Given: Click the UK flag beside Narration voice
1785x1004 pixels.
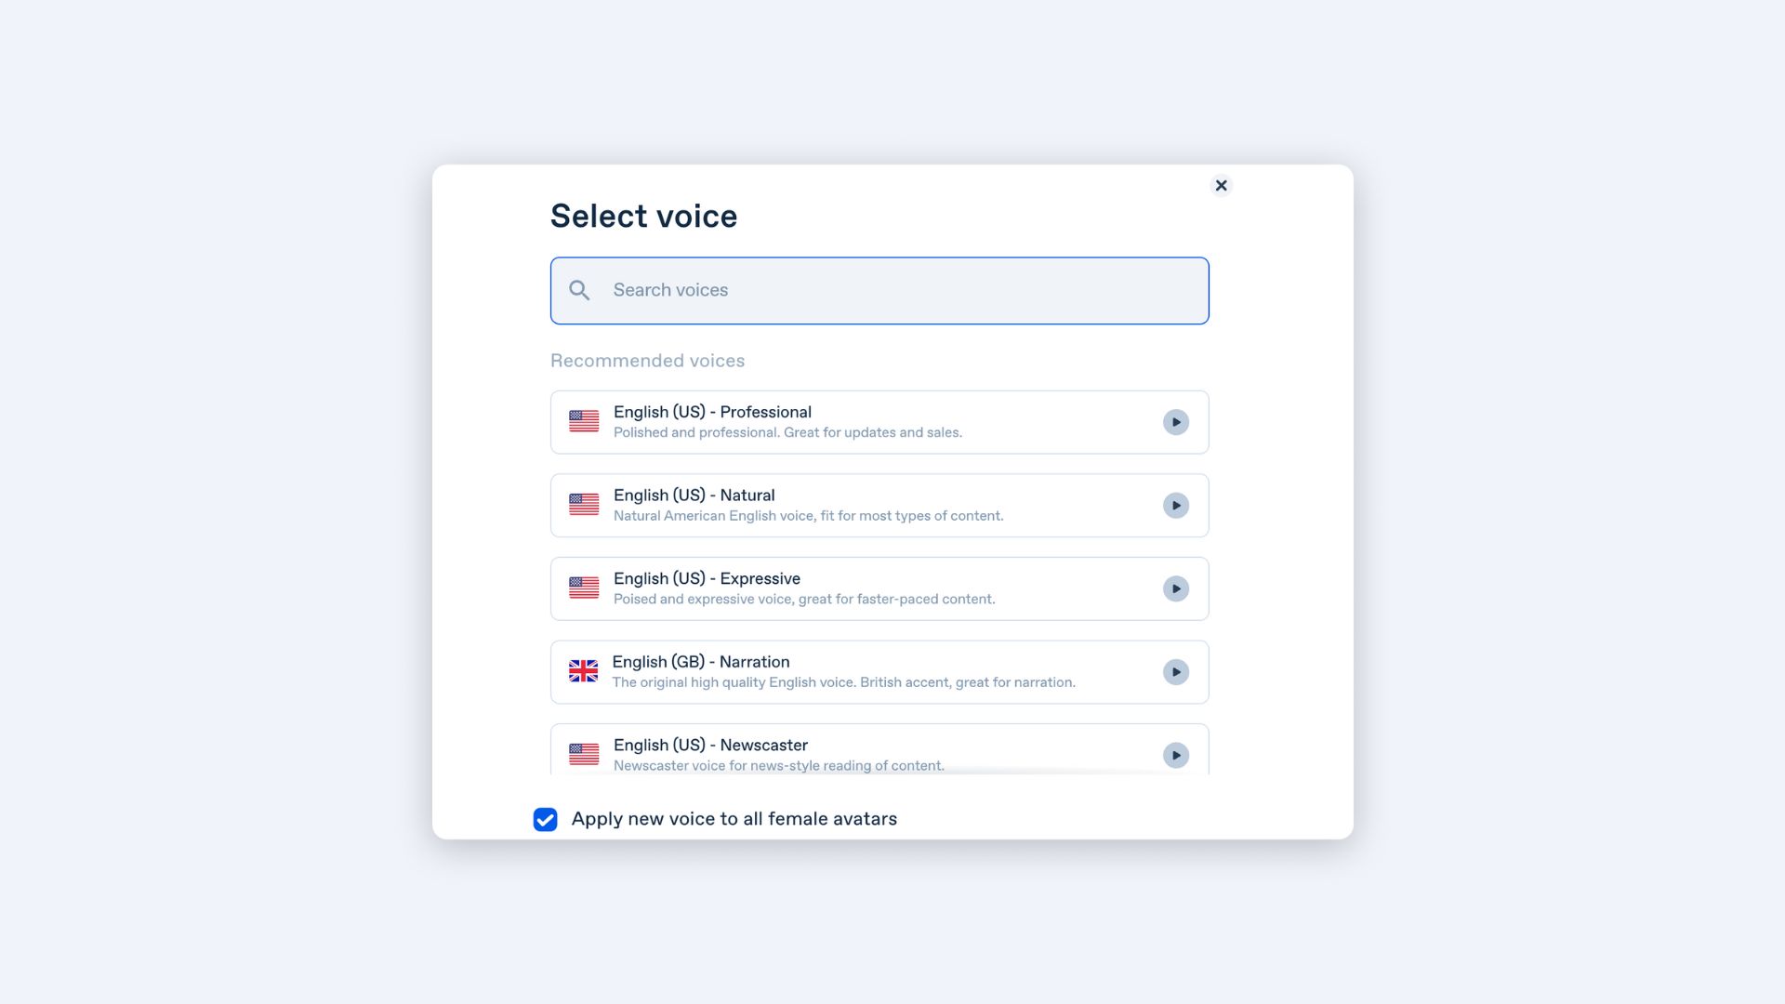Looking at the screenshot, I should (x=583, y=671).
